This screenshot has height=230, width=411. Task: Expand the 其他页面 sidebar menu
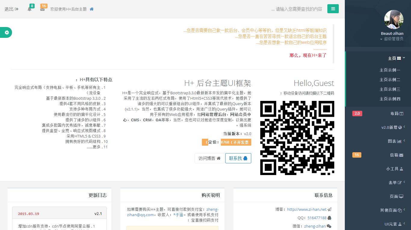(x=392, y=210)
